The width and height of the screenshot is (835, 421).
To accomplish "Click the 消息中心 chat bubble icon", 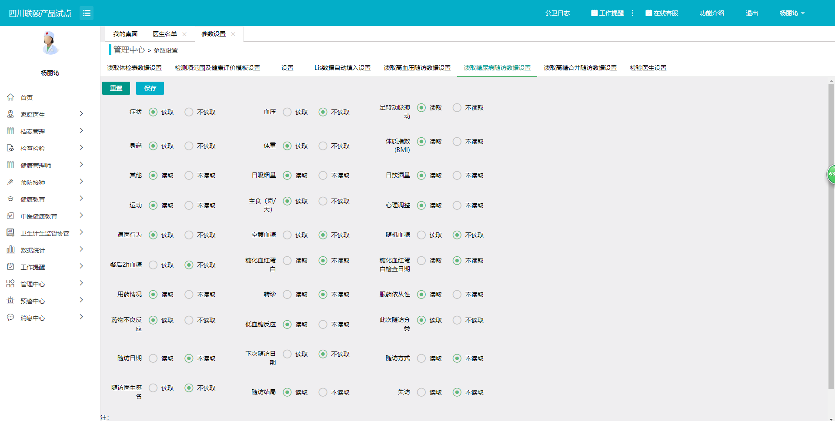I will 10,318.
